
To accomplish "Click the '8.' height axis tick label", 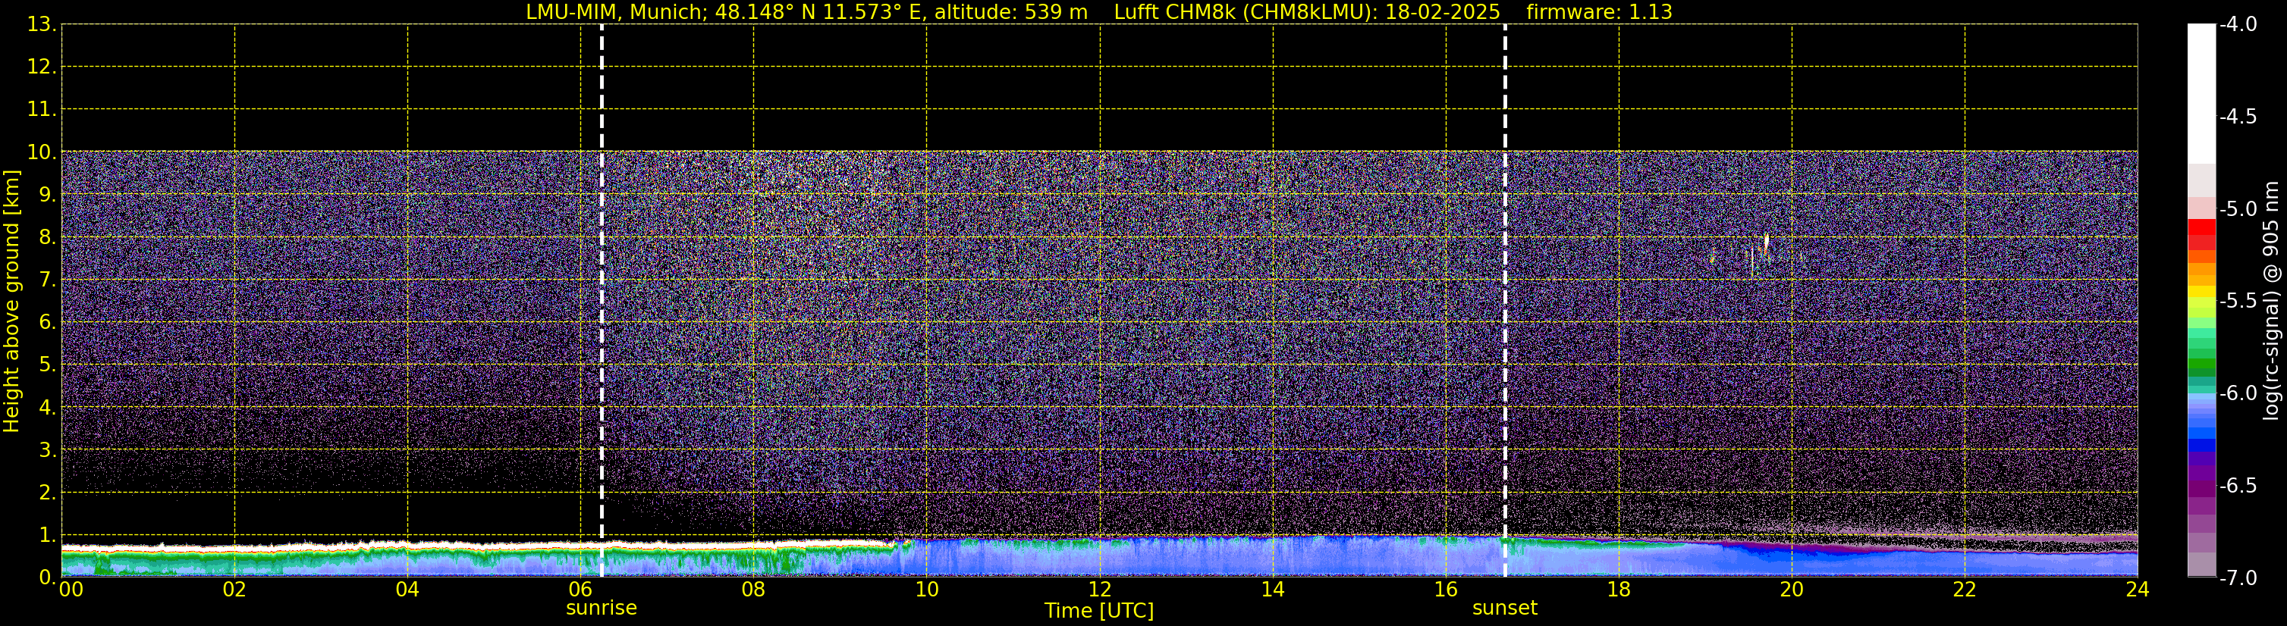I will [47, 238].
